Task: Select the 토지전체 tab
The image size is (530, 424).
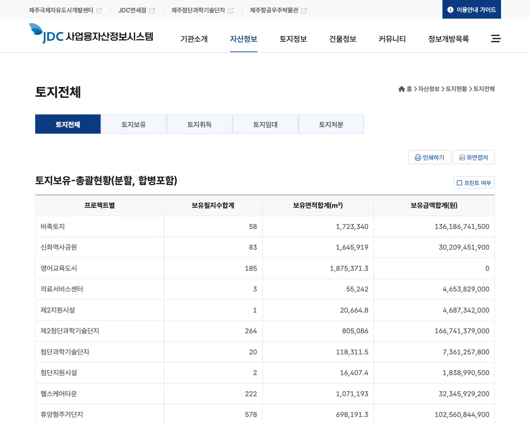Action: click(68, 124)
